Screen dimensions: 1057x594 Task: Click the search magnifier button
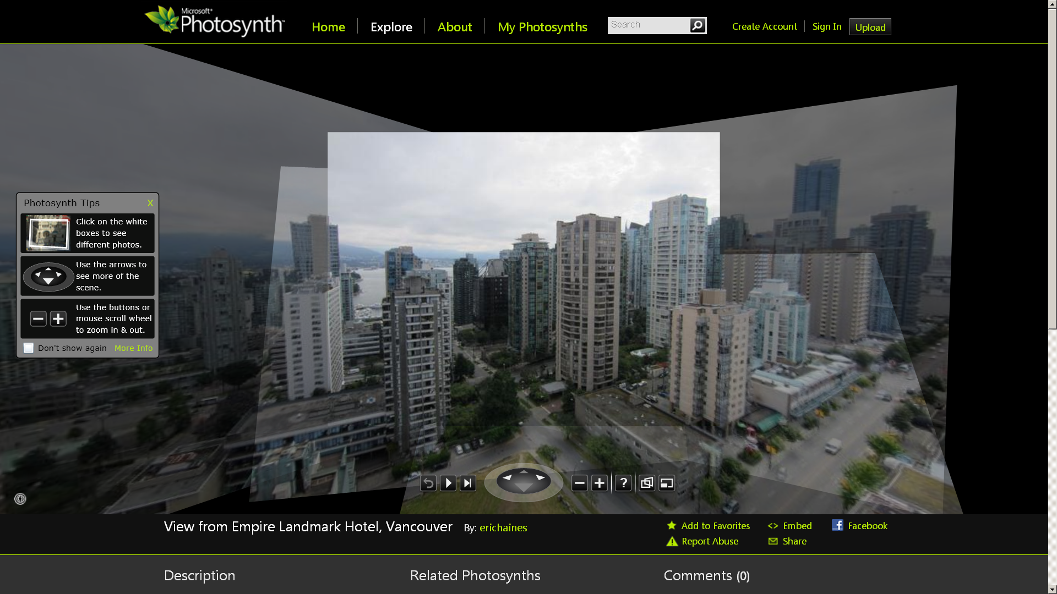pos(698,25)
